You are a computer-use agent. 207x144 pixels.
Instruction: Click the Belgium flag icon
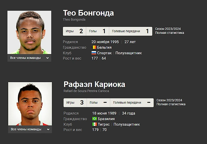[94, 47]
